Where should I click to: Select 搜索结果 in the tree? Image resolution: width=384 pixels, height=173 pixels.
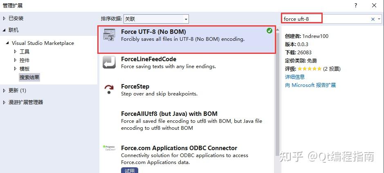pyautogui.click(x=29, y=77)
